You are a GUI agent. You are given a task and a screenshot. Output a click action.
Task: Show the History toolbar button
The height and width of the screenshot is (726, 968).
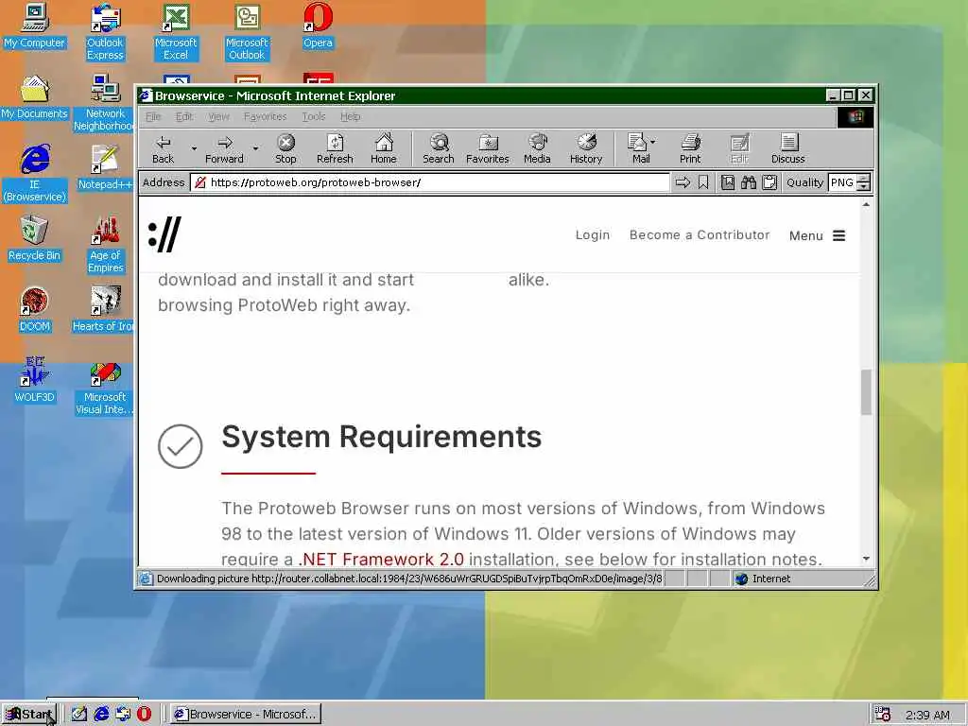click(586, 149)
